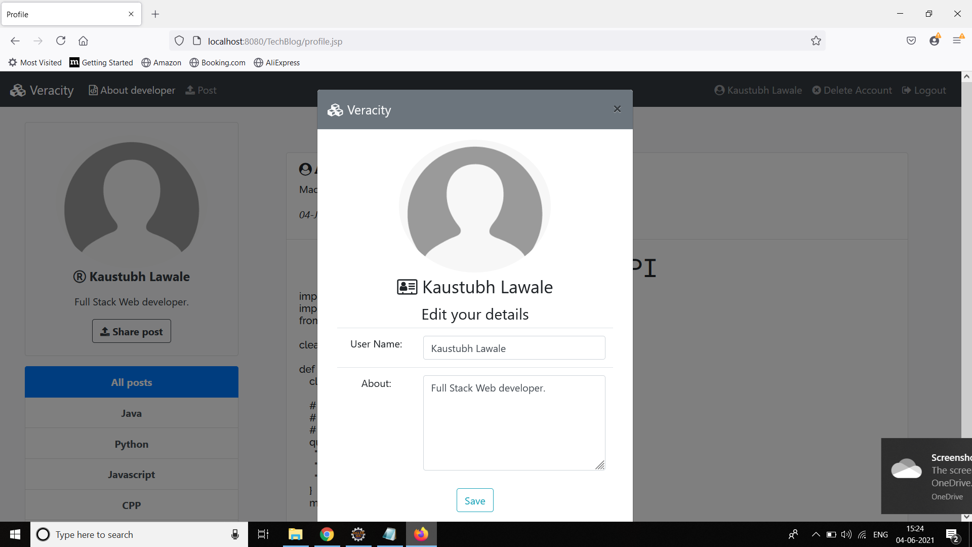The width and height of the screenshot is (972, 547).
Task: Click the Save button in the dialog
Action: pos(474,500)
